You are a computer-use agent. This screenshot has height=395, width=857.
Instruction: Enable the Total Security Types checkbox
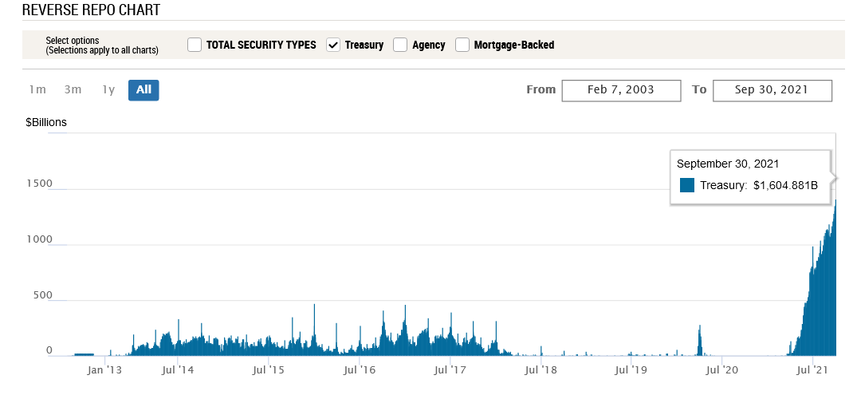click(195, 45)
